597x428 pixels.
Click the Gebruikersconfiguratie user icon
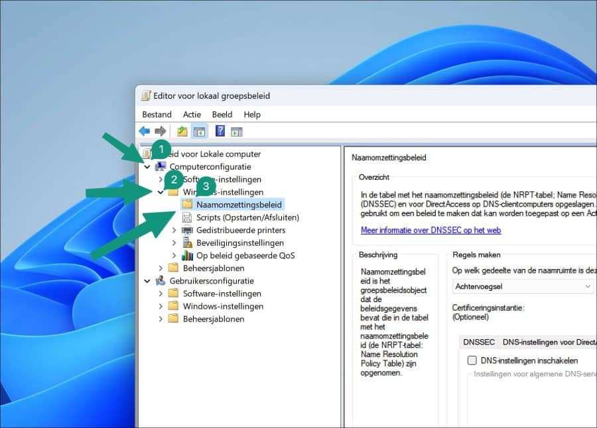click(161, 281)
